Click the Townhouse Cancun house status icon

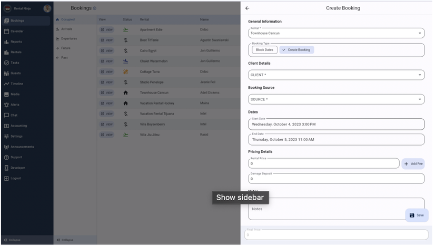coord(126,92)
